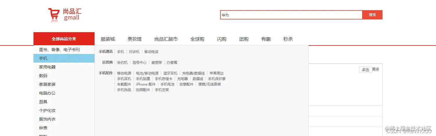Viewport: 436px width, 136px height.
Task: Click the 手机通讯 group heading
Action: (106, 52)
